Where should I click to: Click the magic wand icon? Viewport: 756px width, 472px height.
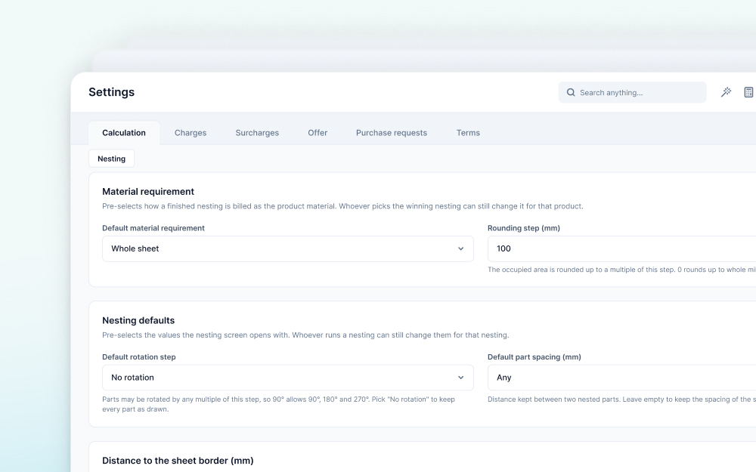click(x=726, y=92)
